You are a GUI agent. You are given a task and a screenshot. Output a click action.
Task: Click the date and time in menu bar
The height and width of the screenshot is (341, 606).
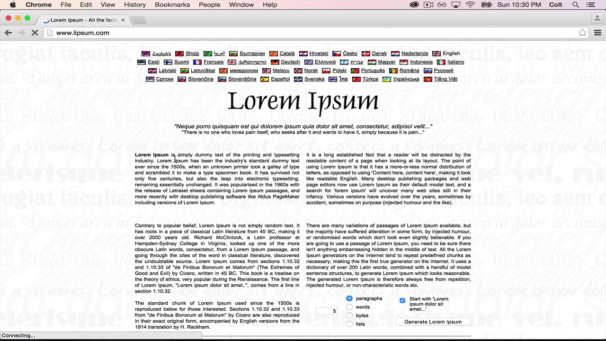(519, 5)
